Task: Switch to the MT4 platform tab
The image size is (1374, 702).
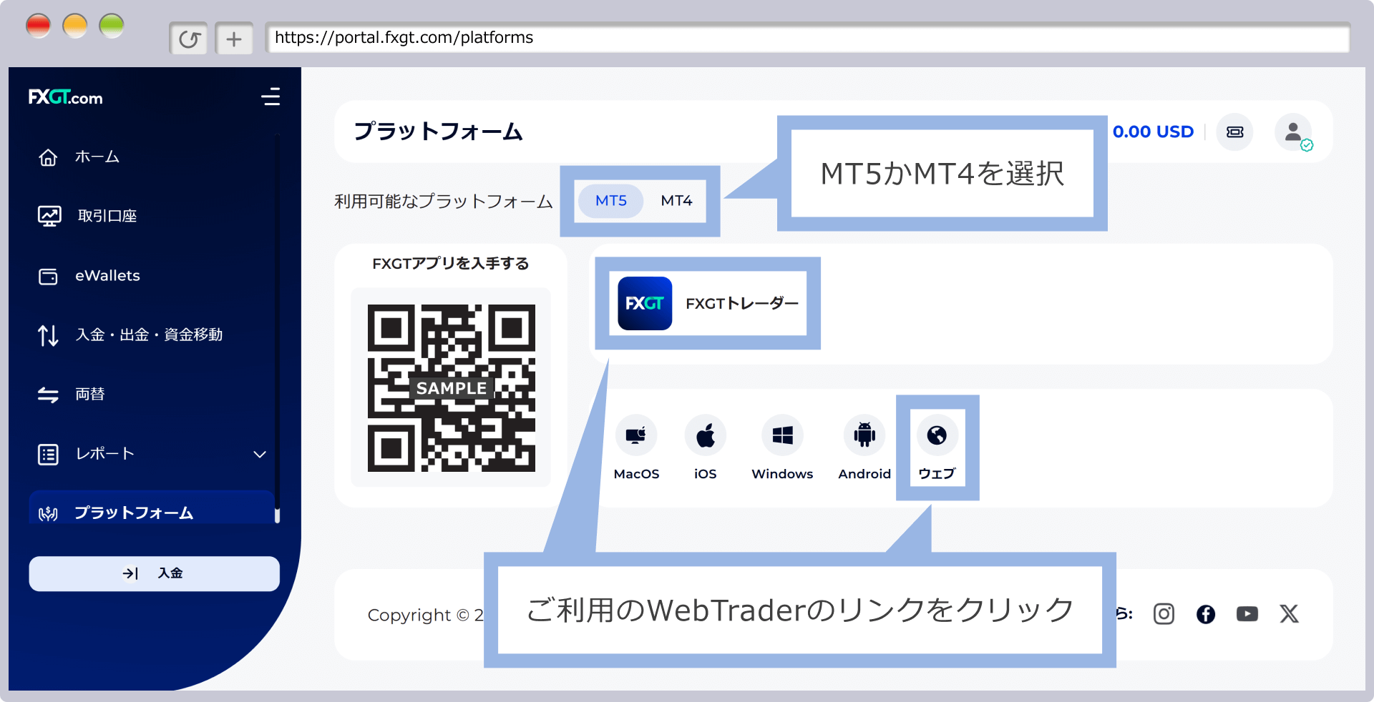Action: click(676, 201)
